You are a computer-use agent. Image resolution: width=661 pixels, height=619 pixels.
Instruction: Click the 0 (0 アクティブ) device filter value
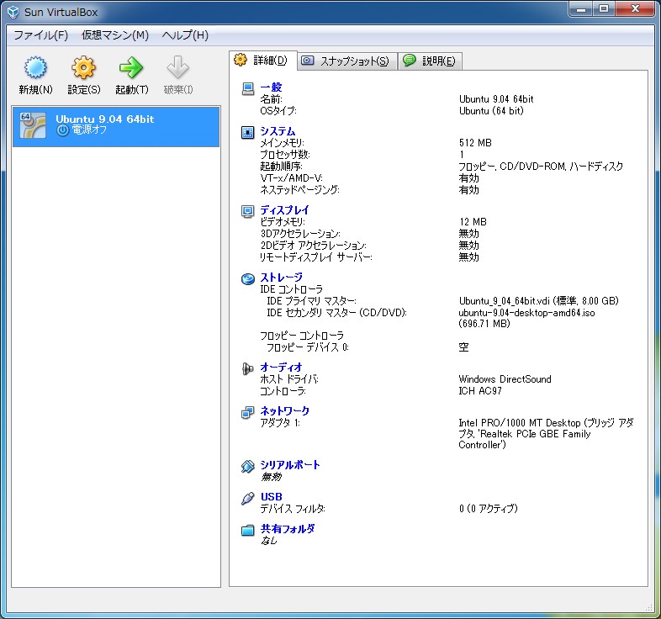(x=488, y=509)
